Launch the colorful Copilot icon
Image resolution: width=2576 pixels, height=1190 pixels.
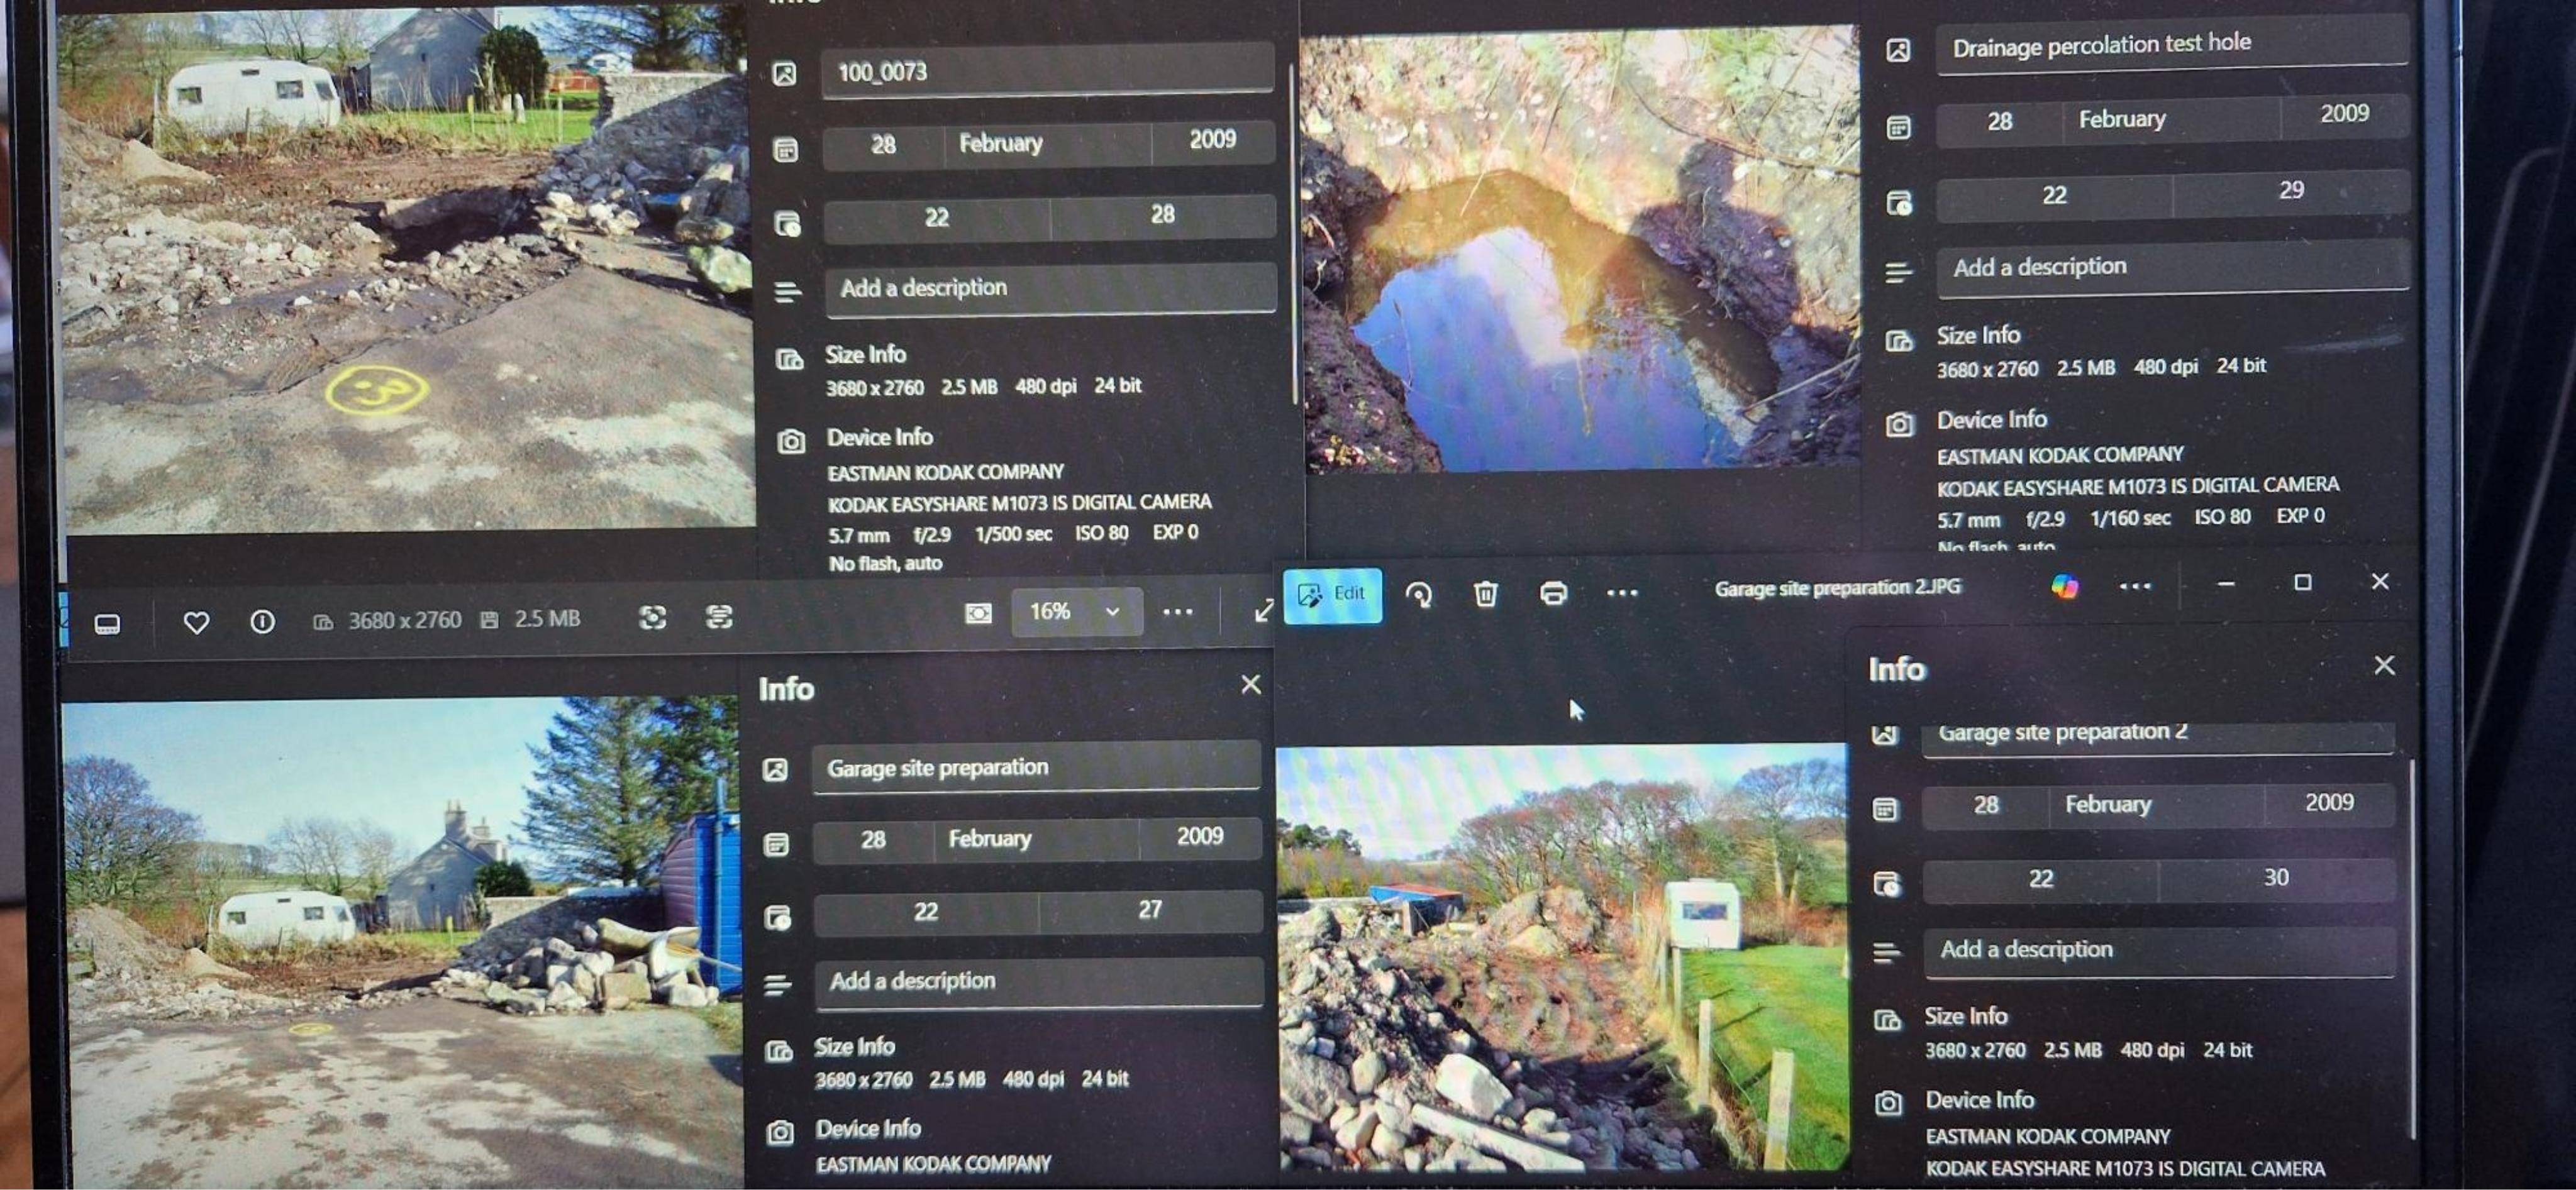[x=2065, y=587]
